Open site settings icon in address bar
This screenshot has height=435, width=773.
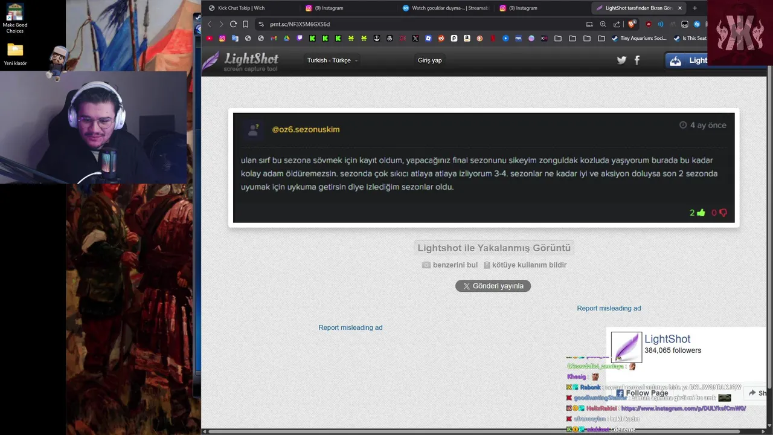point(261,24)
